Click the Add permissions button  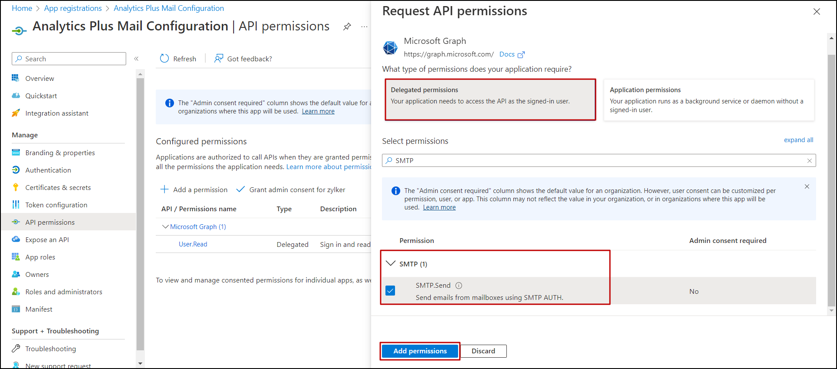(x=419, y=351)
